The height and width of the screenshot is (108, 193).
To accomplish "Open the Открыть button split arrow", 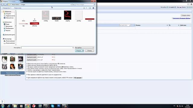I will point(83,51).
